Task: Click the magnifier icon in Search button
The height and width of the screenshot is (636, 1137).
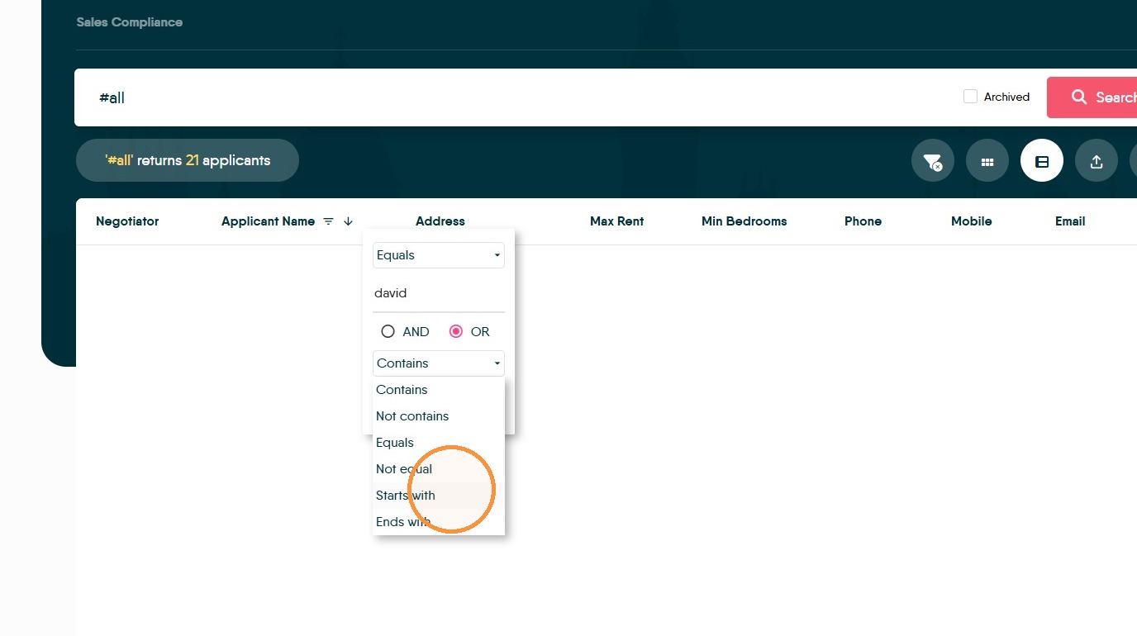Action: coord(1079,97)
